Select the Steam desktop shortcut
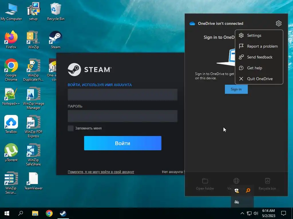Image resolution: width=293 pixels, height=219 pixels. (56, 40)
